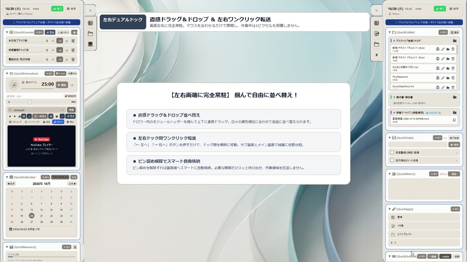Collapse the QuickFolder module
This screenshot has width=467, height=262.
(x=389, y=32)
